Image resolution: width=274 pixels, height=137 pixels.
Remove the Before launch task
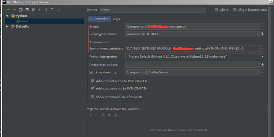(x=96, y=115)
